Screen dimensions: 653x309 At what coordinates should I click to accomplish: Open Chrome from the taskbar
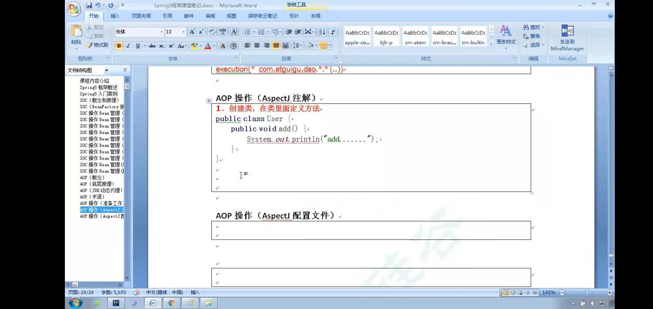[x=171, y=303]
